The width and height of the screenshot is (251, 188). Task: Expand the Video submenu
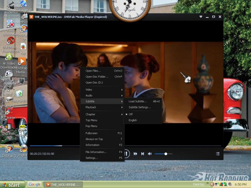click(102, 90)
